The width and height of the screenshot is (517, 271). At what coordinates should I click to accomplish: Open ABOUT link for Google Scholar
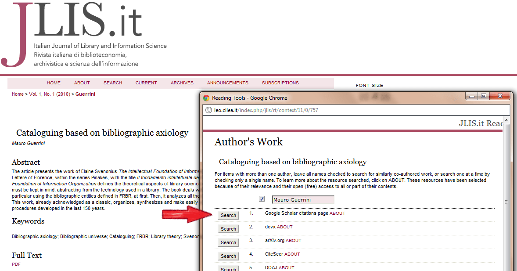click(337, 213)
